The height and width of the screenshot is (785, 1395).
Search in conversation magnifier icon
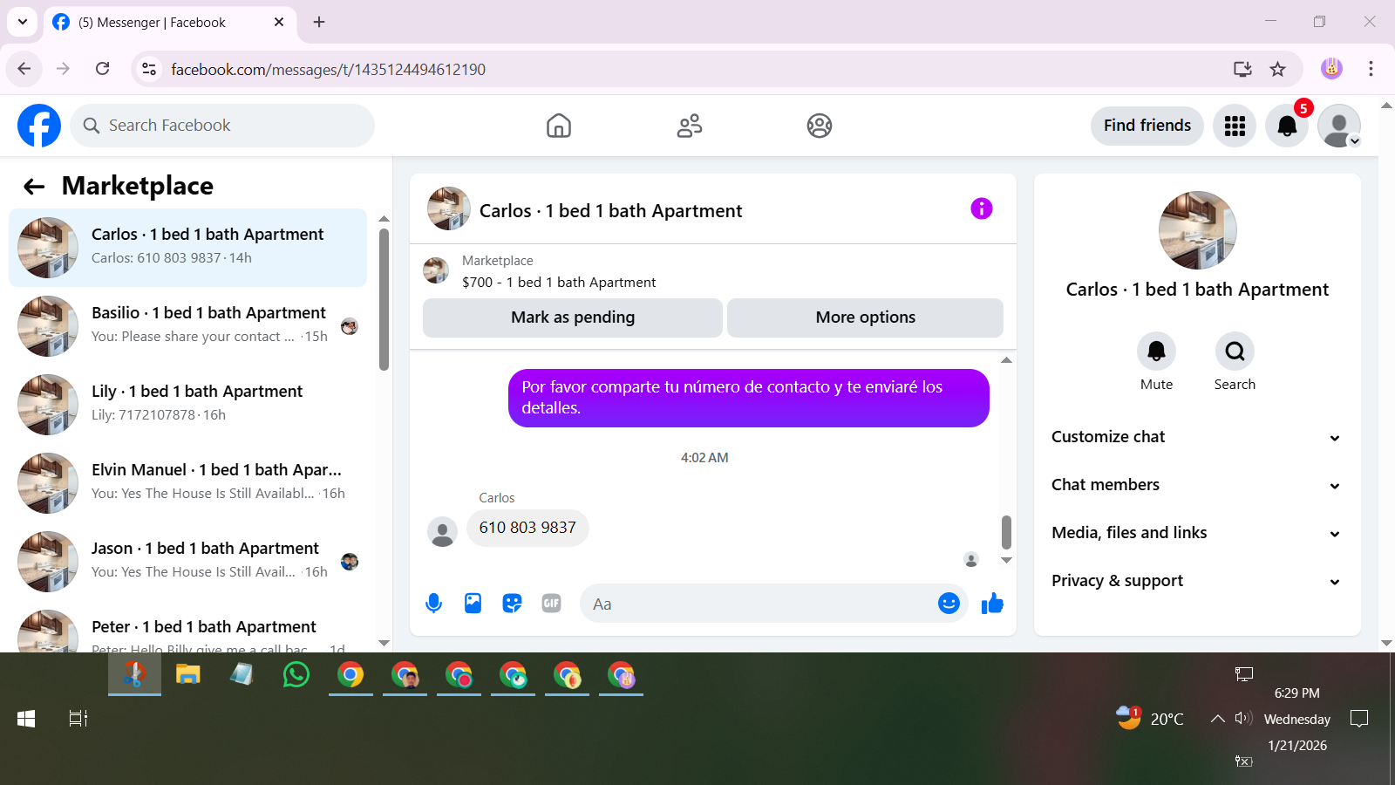tap(1235, 352)
